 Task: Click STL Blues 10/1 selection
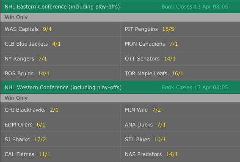[180, 139]
